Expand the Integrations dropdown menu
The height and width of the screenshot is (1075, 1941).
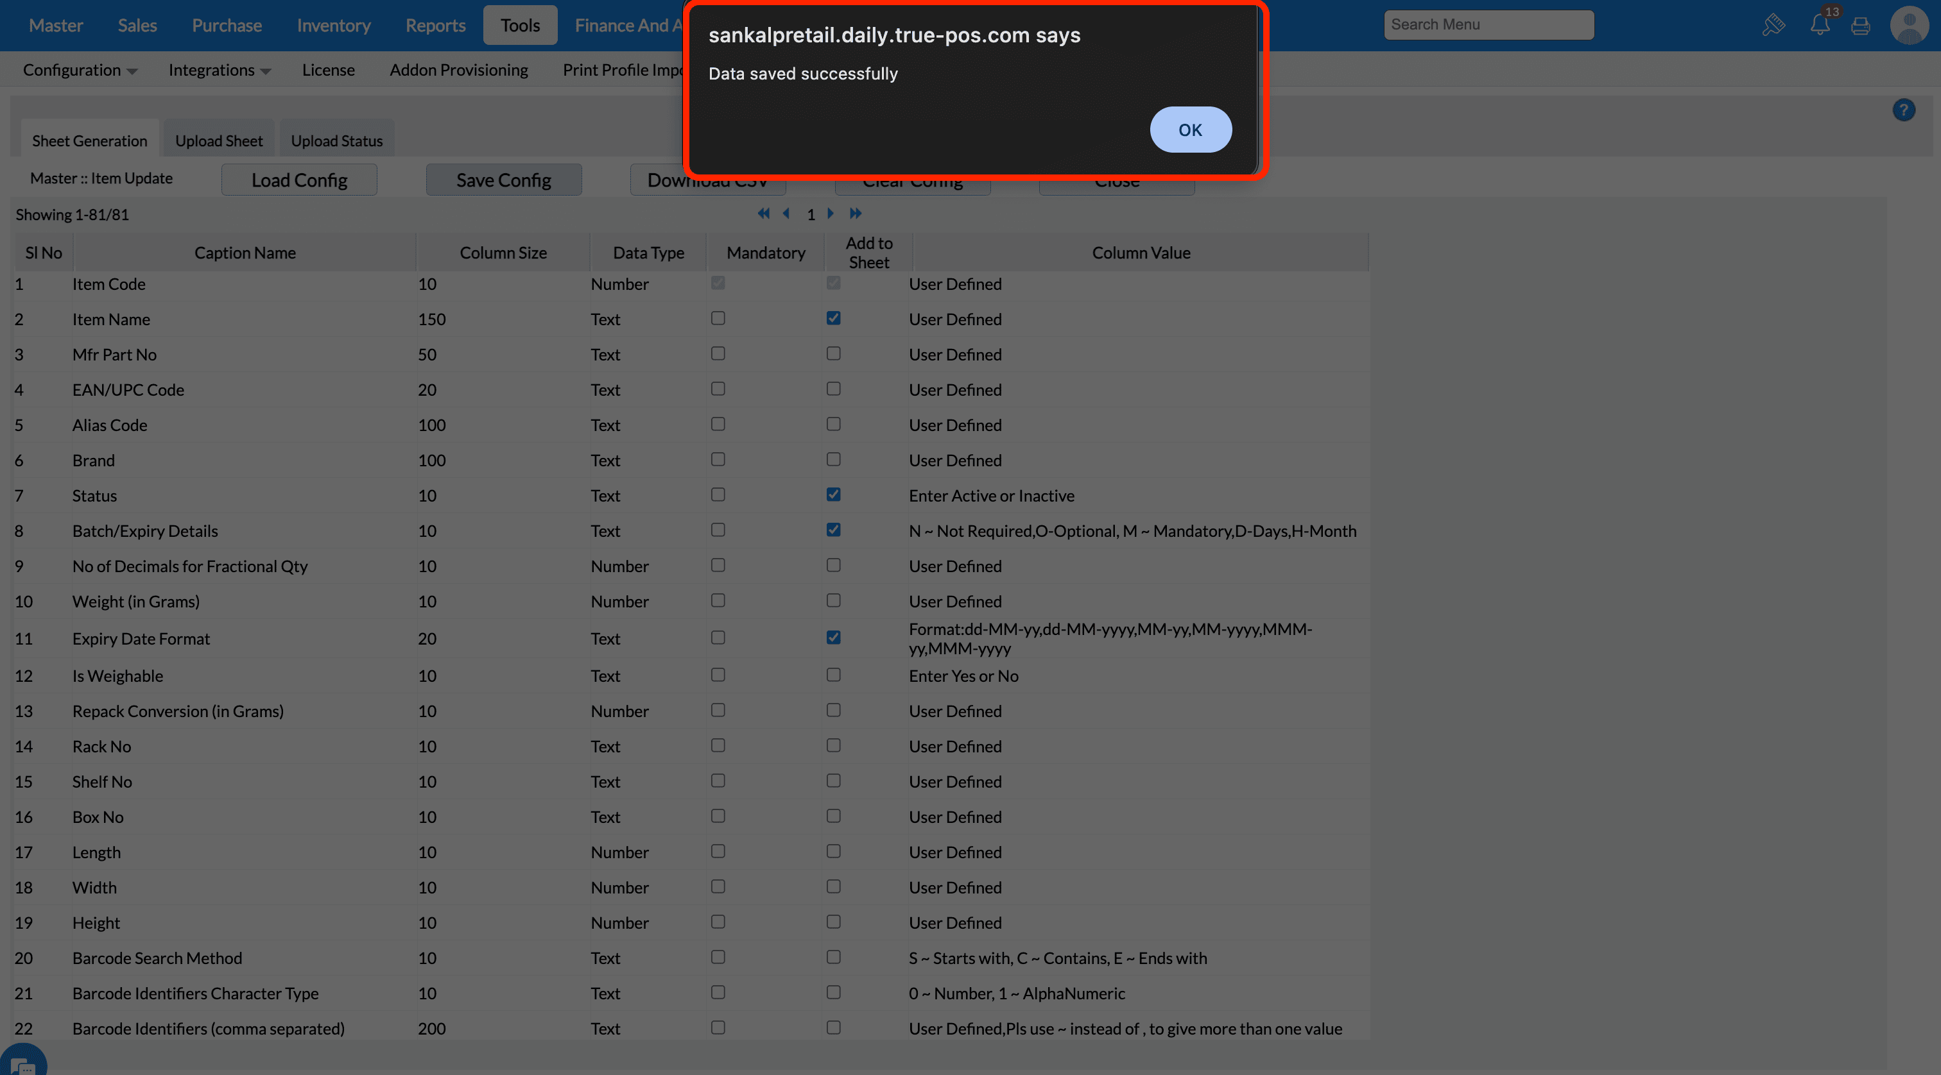tap(220, 70)
